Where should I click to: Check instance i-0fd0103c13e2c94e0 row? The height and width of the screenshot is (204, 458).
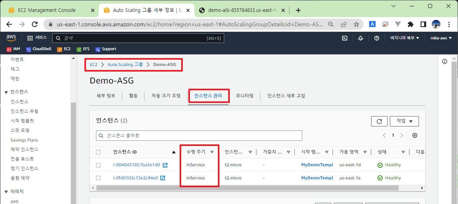click(98, 178)
